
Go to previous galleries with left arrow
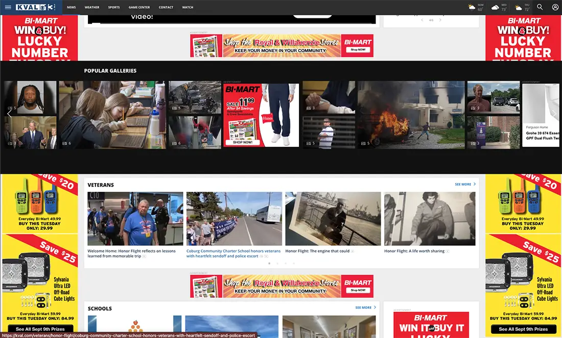click(x=9, y=114)
